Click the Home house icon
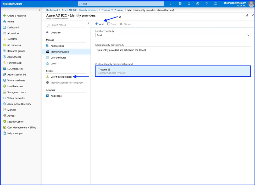 pos(4,21)
